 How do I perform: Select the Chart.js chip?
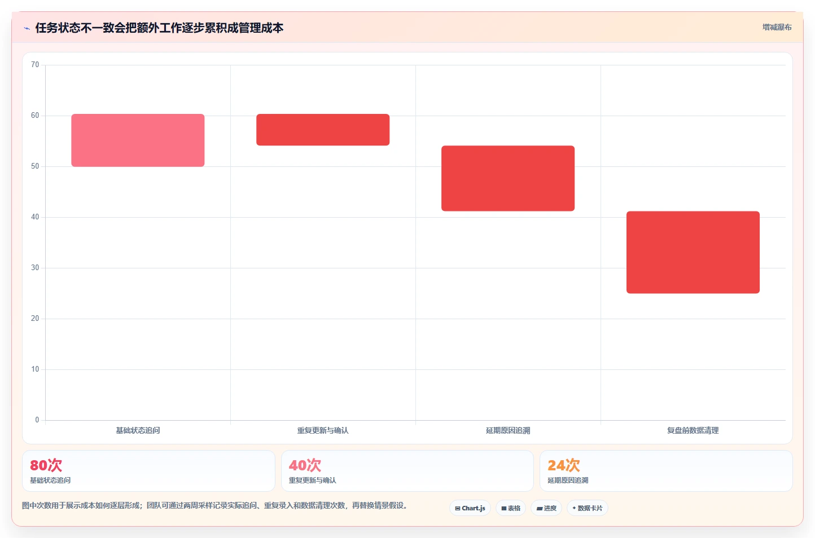[x=470, y=508]
